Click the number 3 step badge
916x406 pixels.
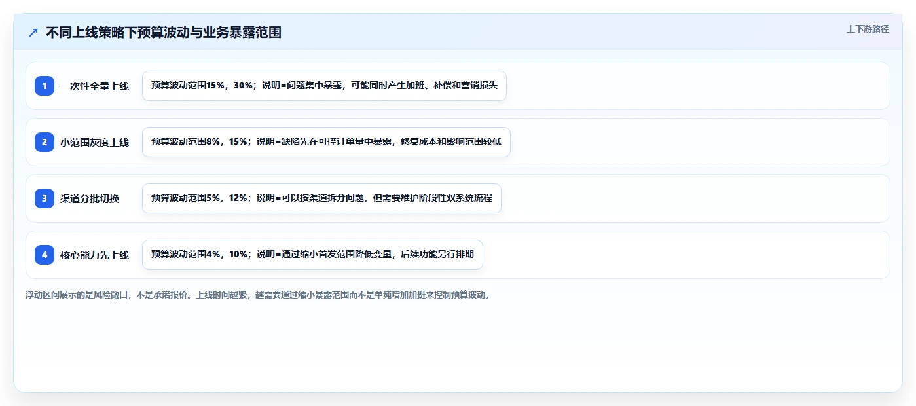pos(45,198)
